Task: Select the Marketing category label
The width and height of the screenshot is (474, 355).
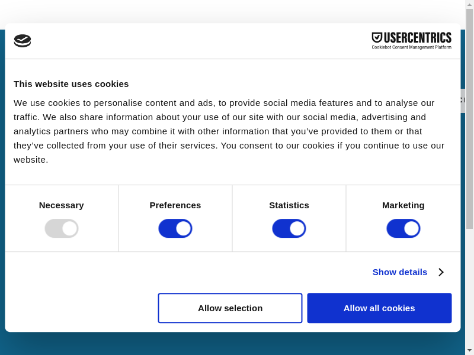Action: click(403, 205)
